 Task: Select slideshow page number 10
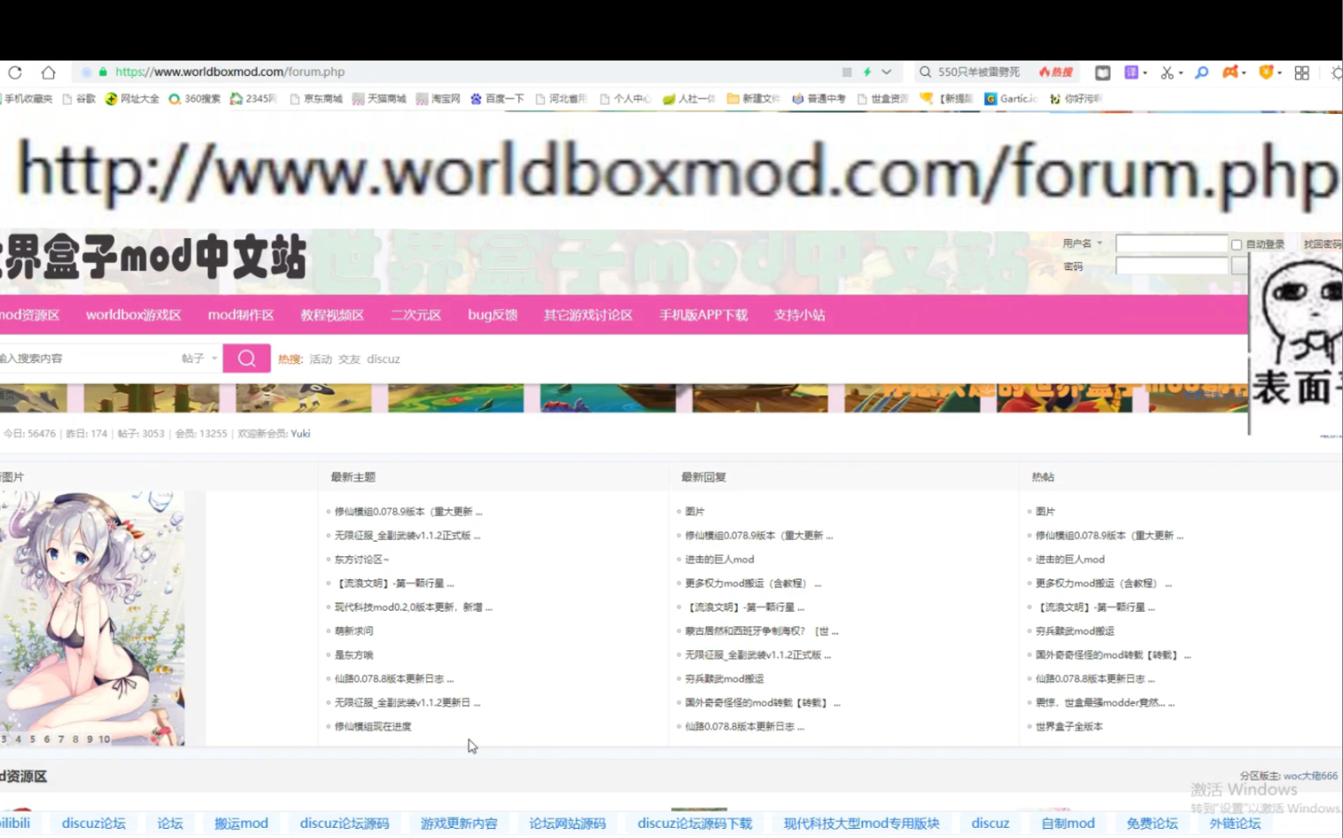(104, 739)
